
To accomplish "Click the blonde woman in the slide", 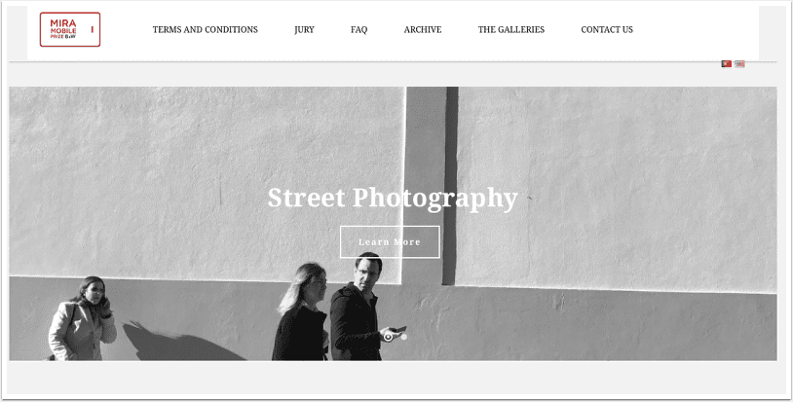I will tap(302, 311).
